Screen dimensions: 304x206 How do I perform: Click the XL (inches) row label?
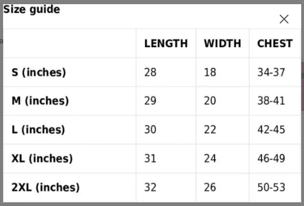coord(42,159)
